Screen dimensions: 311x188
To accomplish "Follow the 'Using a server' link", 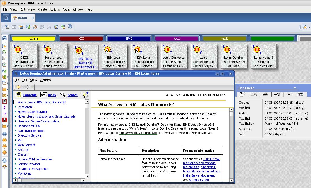I will (199, 180).
